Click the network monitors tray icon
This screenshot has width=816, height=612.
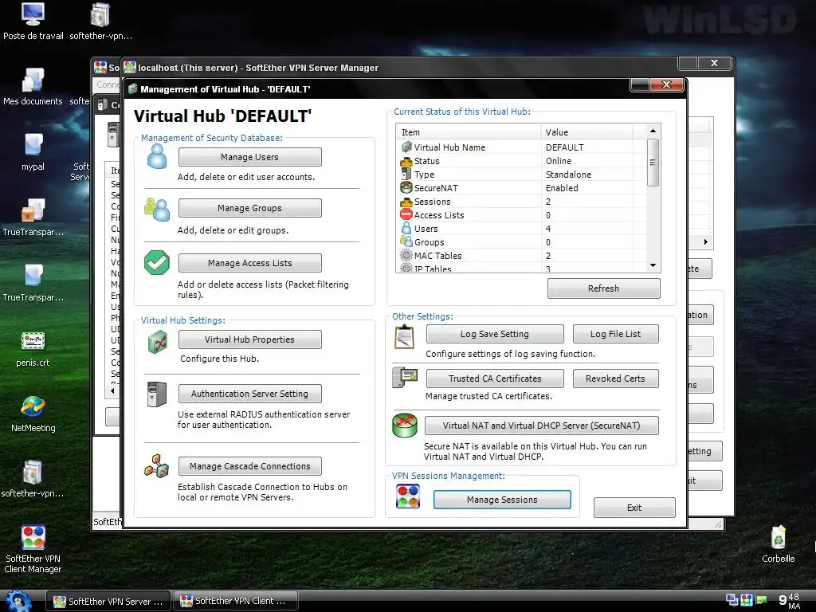pos(732,600)
